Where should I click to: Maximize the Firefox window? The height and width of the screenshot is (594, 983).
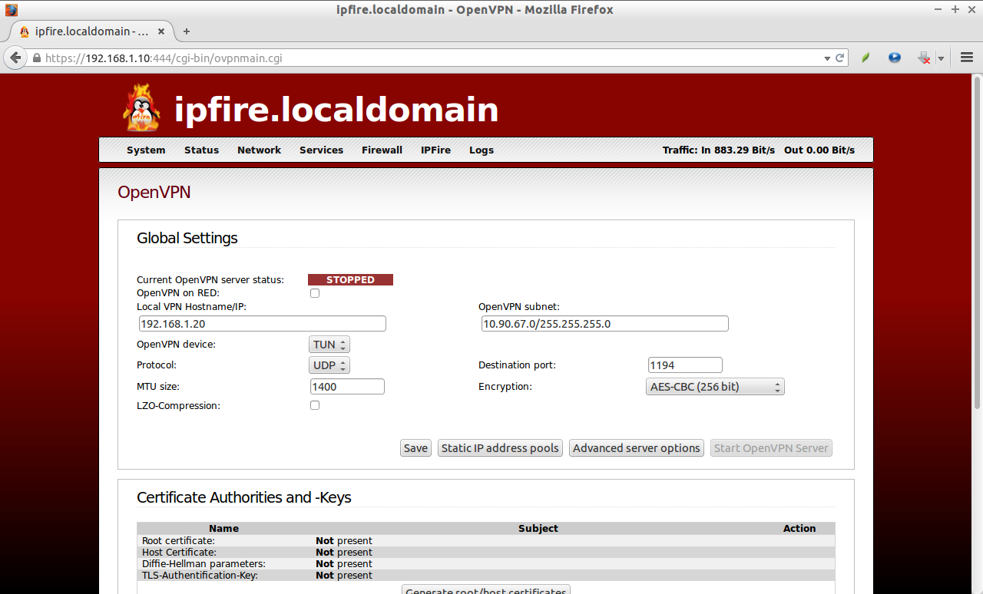coord(955,9)
